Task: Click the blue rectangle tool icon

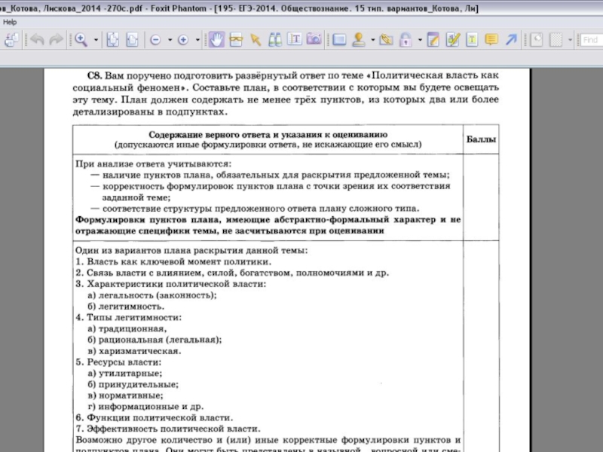Action: [x=339, y=40]
